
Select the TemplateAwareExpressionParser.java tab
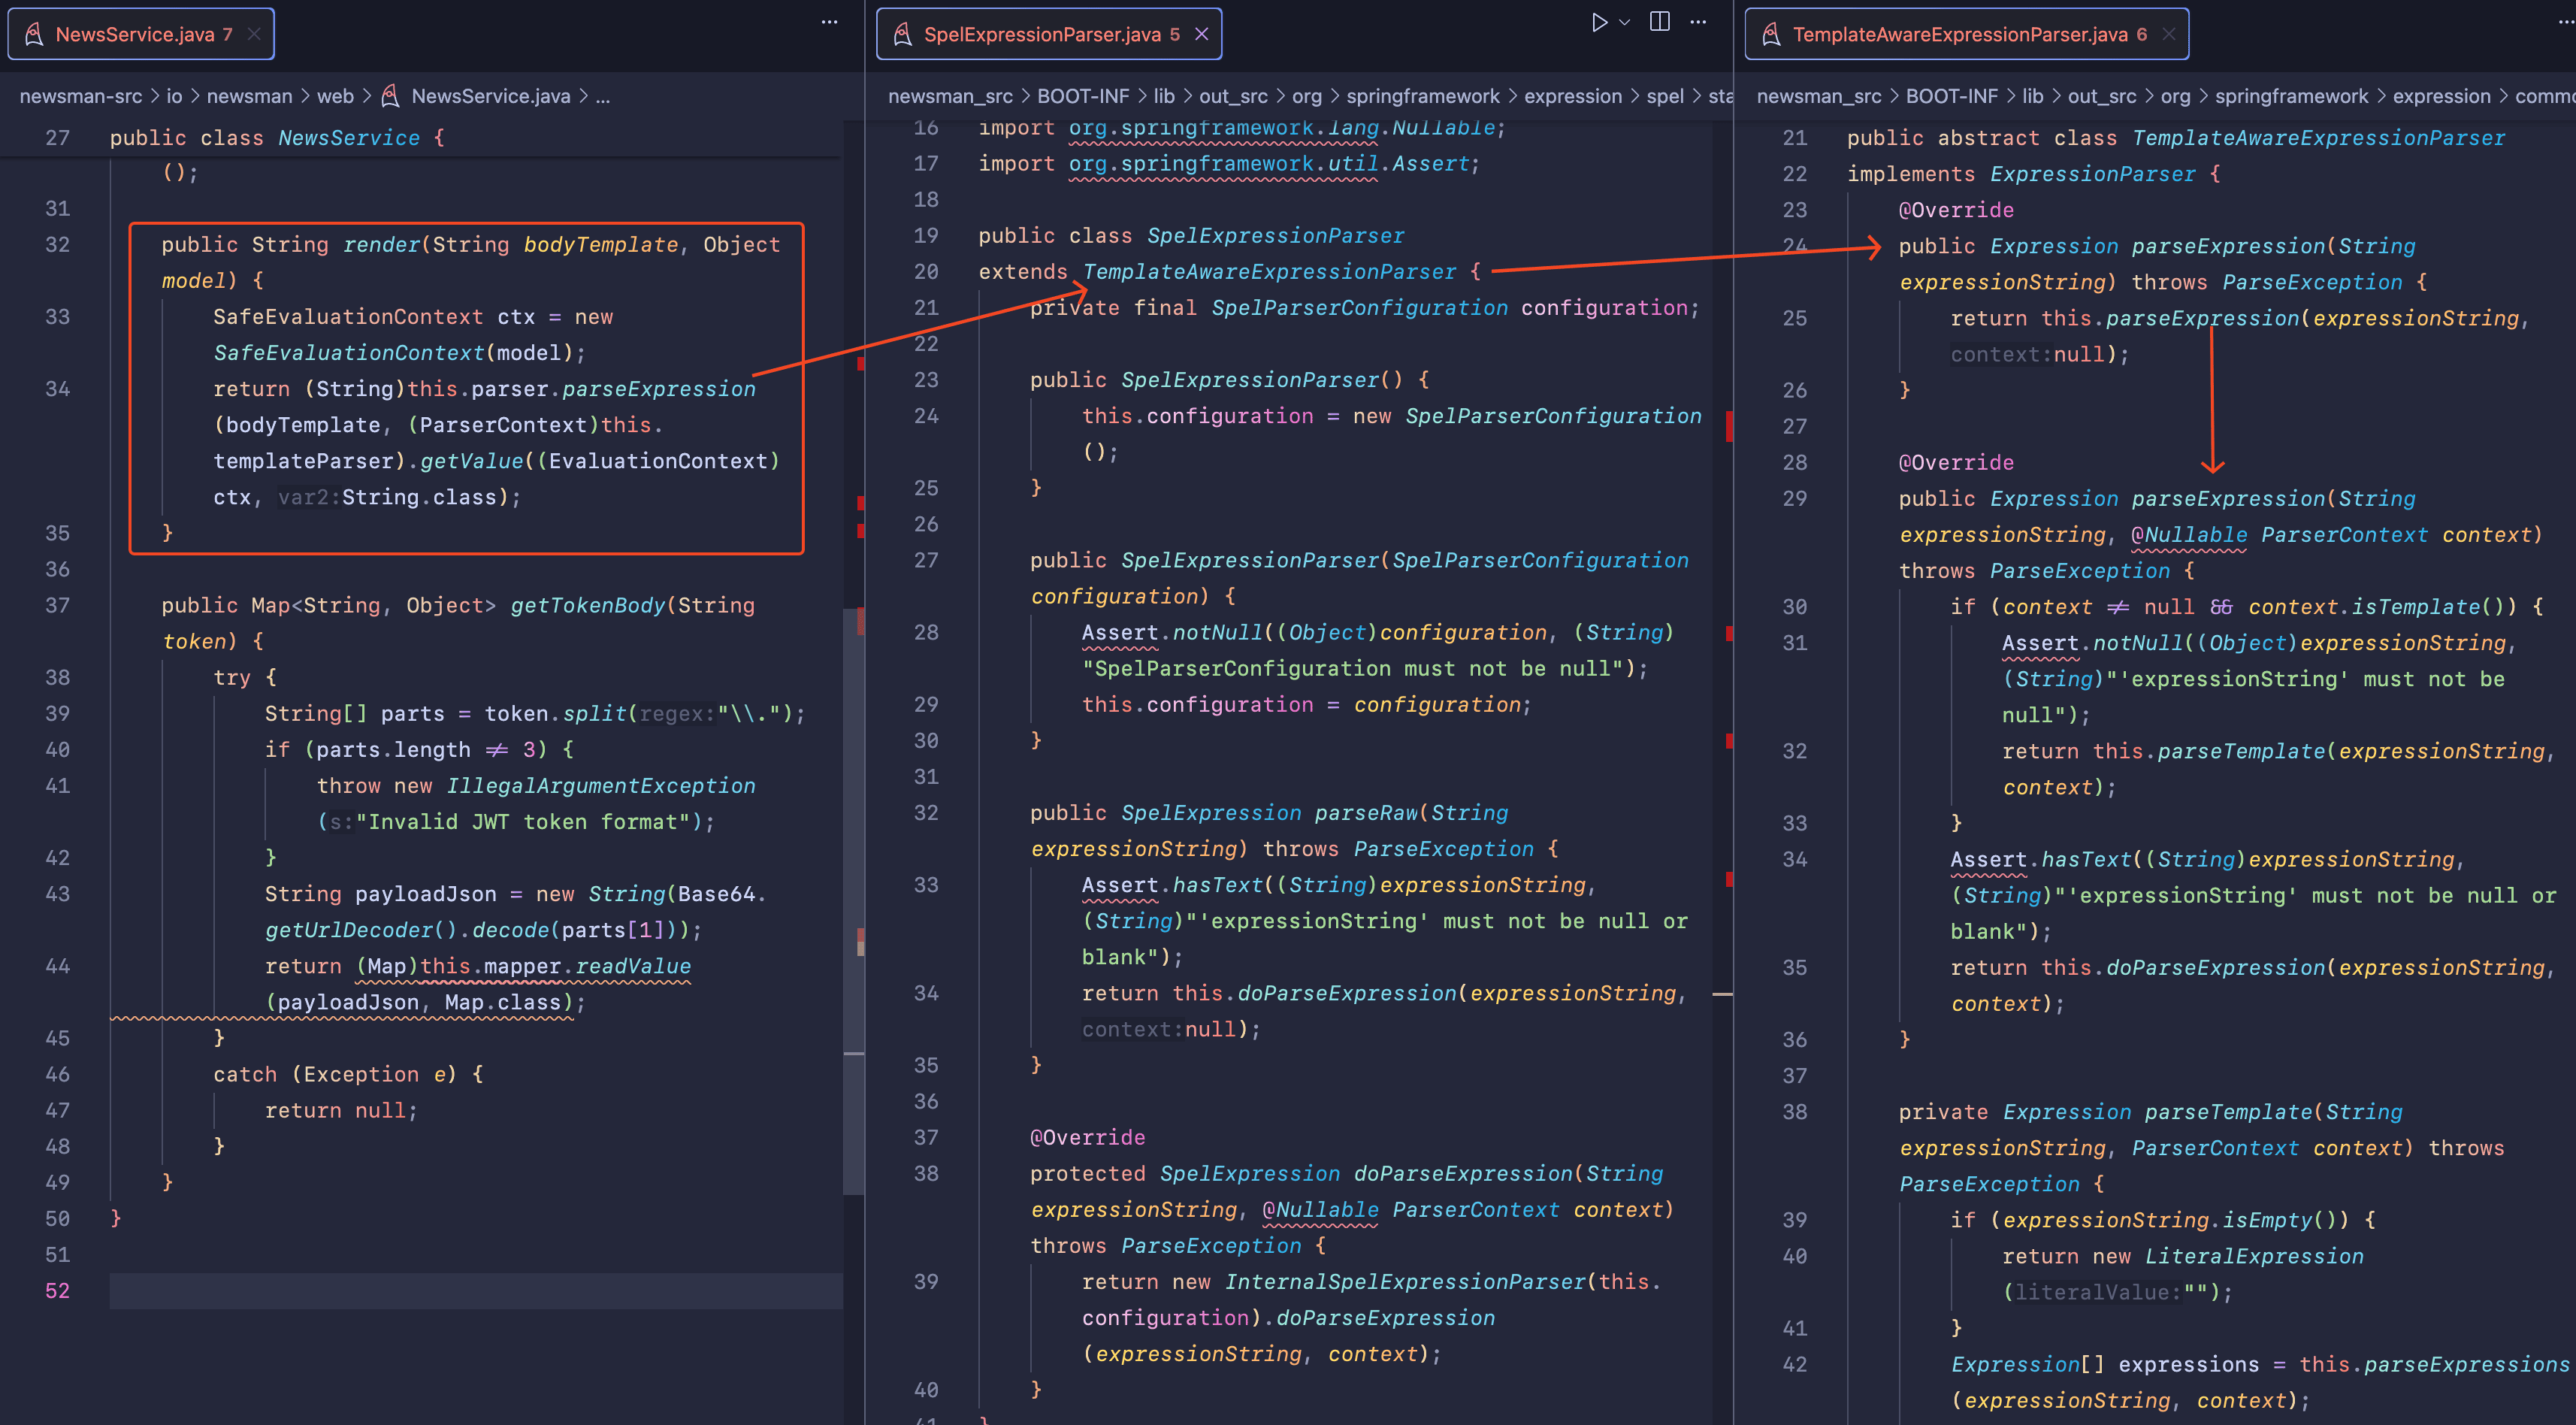point(1960,34)
